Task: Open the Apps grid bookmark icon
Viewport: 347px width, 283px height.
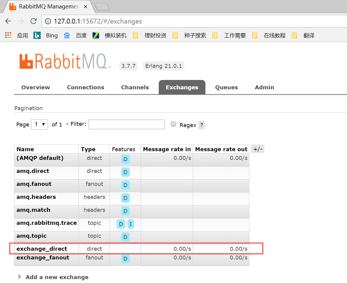Action: coord(8,35)
